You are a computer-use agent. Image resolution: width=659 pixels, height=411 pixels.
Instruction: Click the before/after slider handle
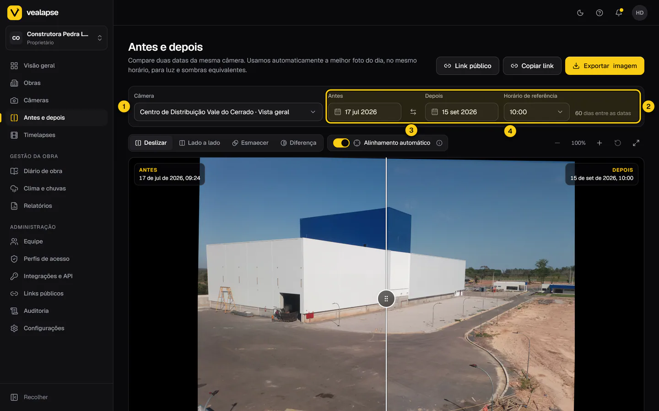386,299
